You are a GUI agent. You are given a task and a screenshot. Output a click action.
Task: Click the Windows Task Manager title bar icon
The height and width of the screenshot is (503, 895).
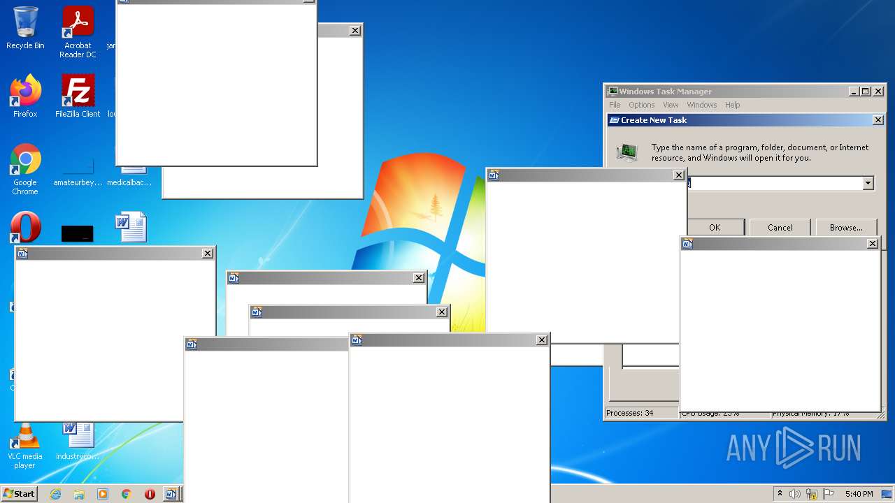613,92
